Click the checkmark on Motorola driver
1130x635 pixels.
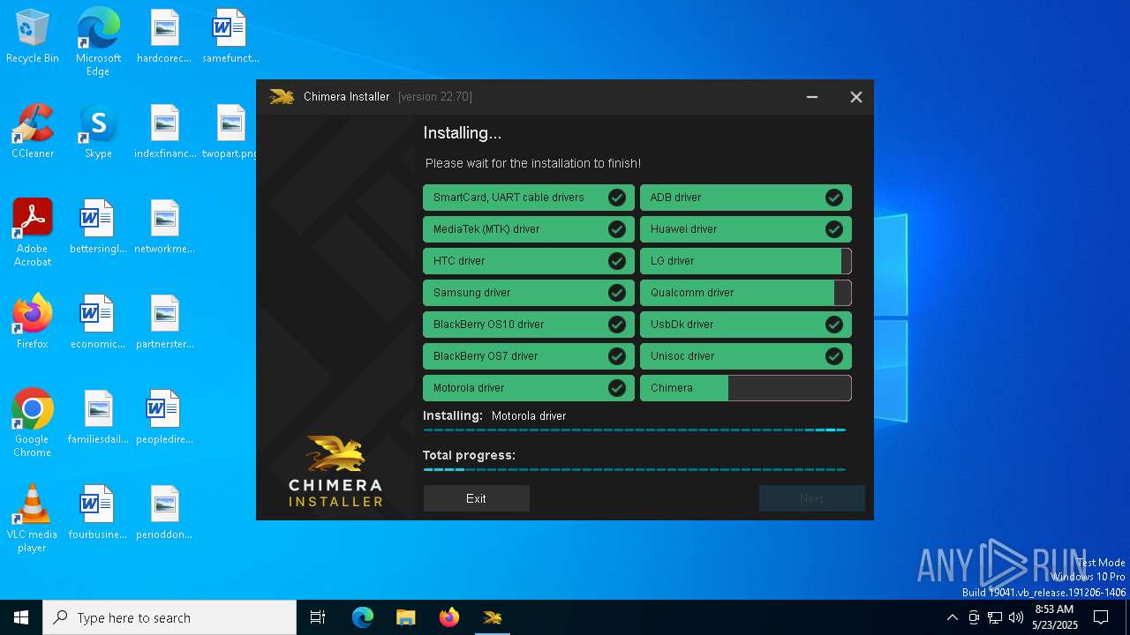(x=617, y=388)
